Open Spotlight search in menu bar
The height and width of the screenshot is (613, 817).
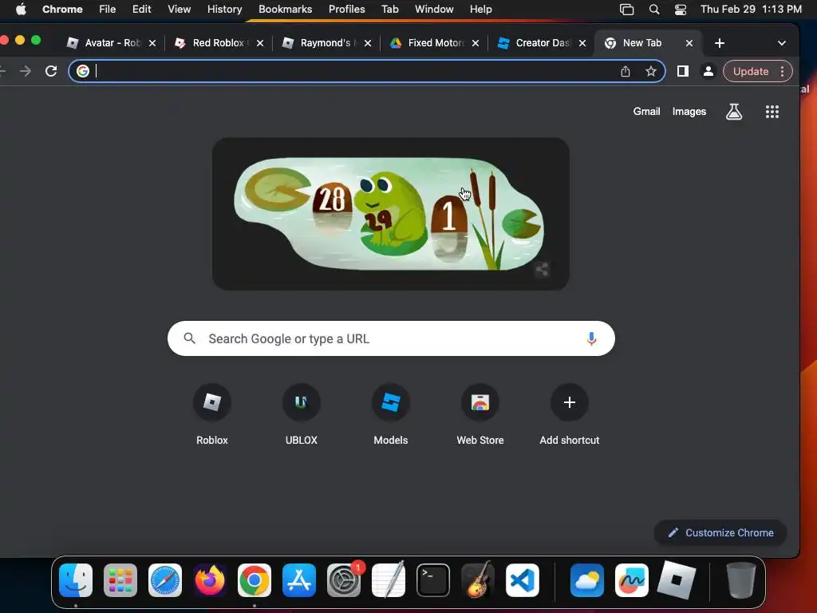coord(654,10)
